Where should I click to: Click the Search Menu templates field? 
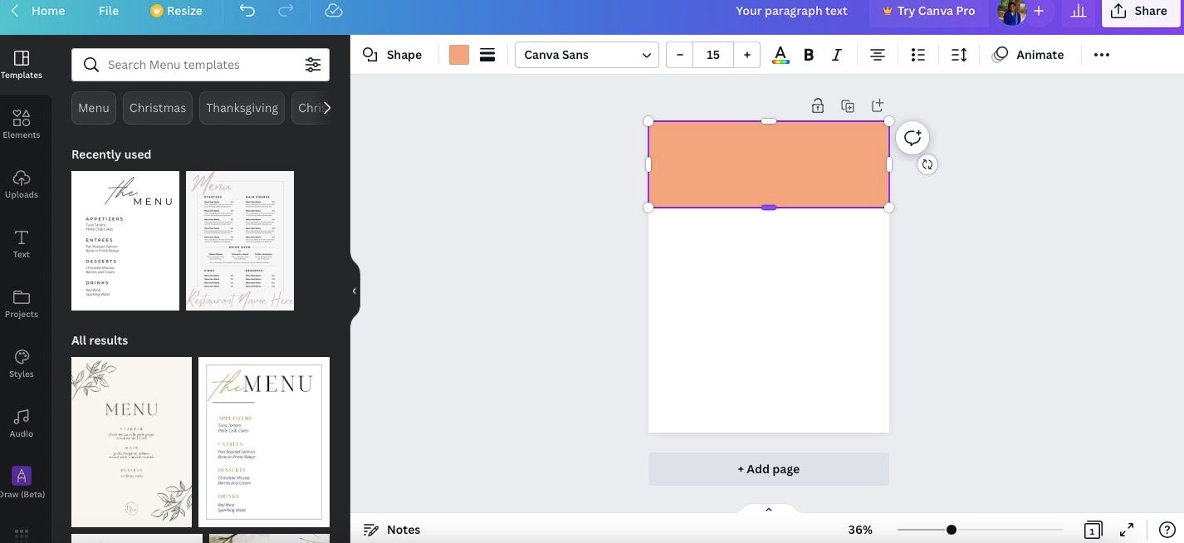coord(200,65)
